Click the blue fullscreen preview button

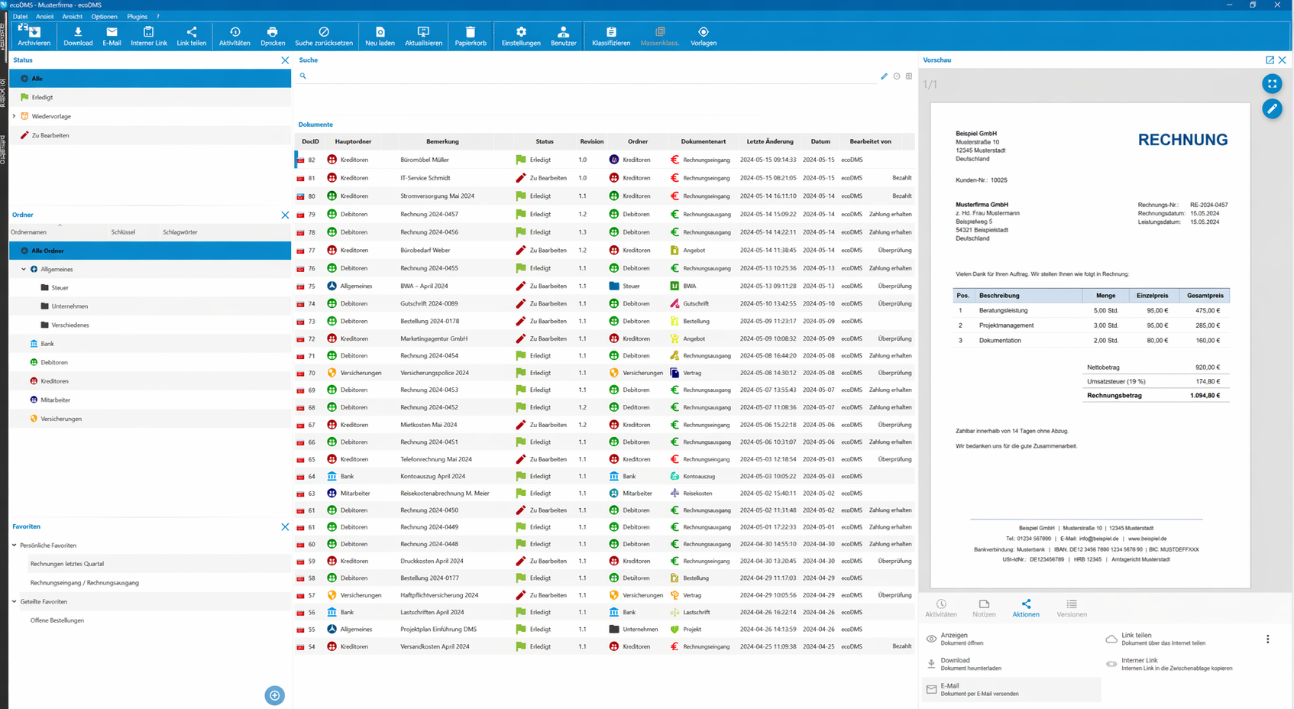point(1271,84)
